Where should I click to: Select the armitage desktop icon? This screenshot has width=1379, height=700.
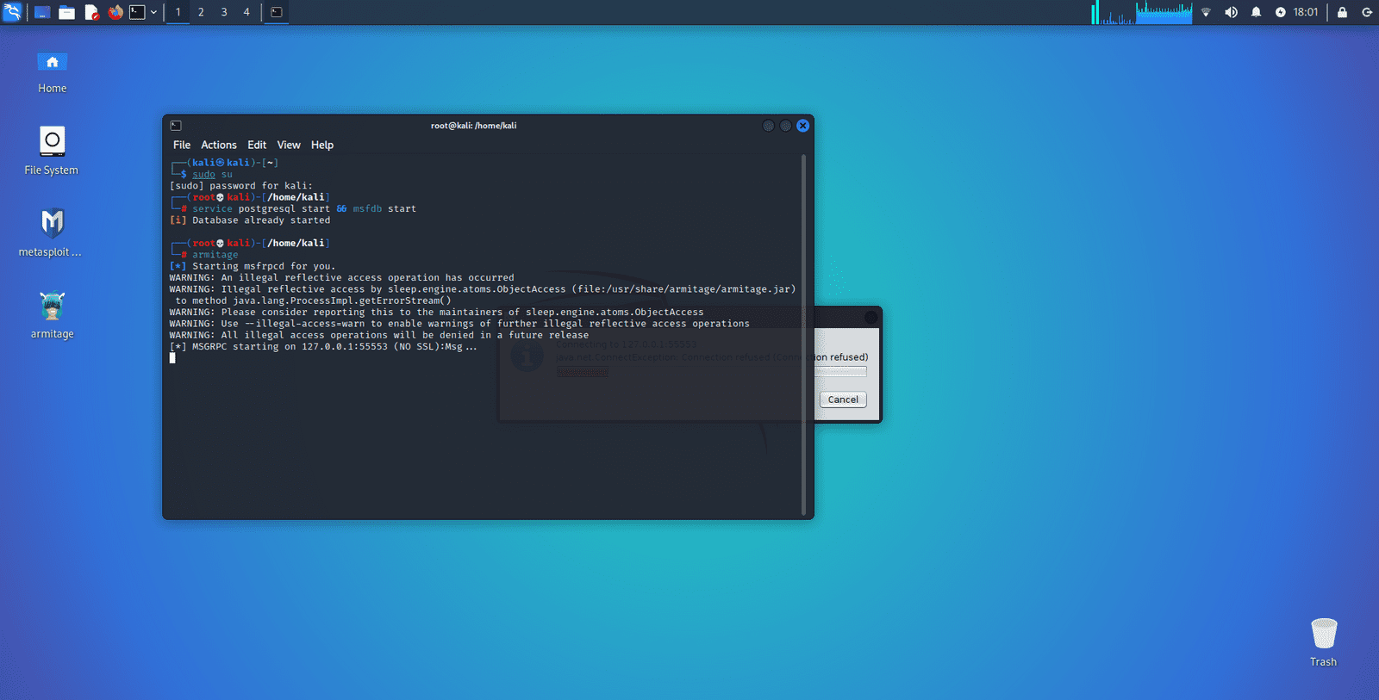pos(52,315)
